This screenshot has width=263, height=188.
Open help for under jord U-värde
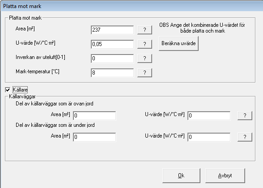tap(245, 137)
